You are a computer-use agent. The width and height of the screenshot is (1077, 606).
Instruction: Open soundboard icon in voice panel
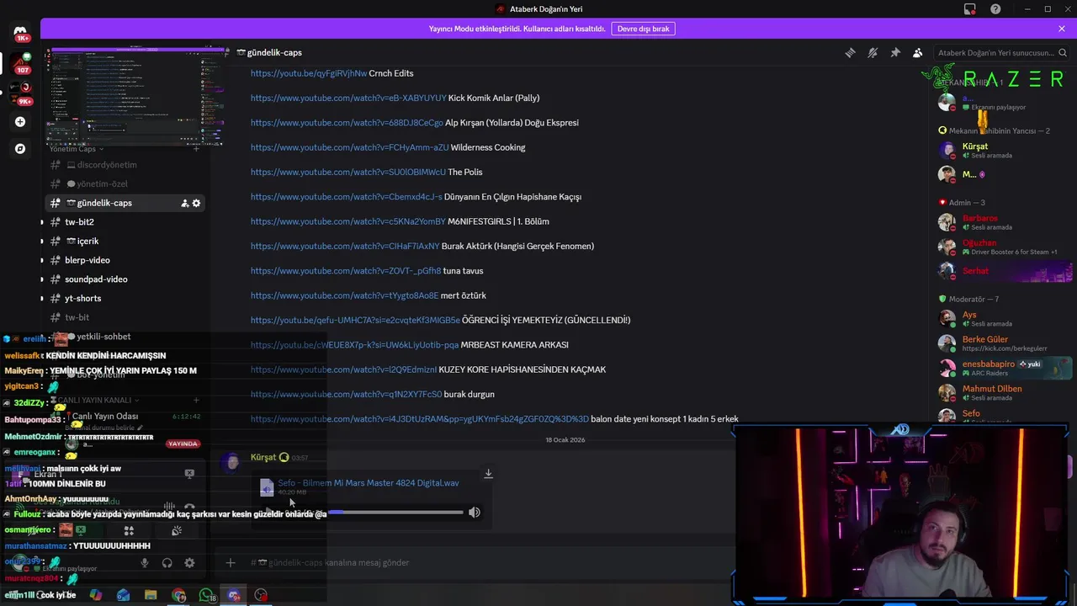(177, 530)
